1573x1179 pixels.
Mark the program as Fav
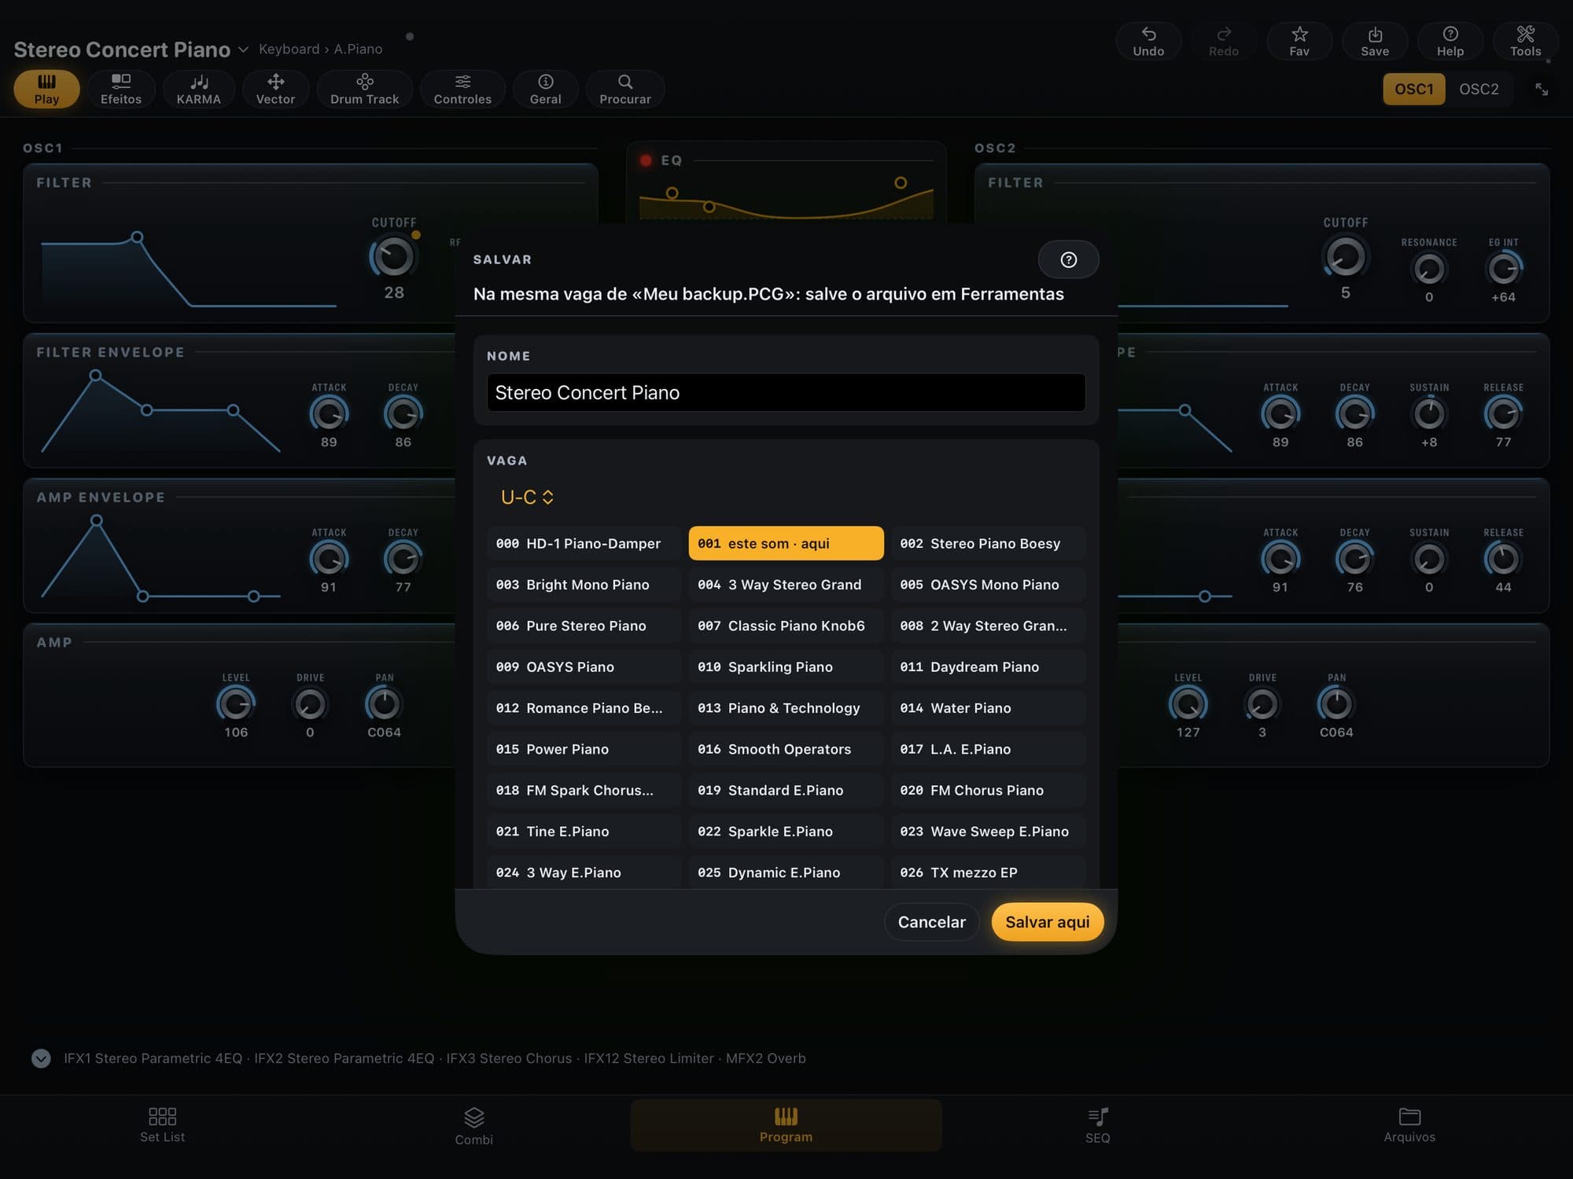click(1299, 41)
